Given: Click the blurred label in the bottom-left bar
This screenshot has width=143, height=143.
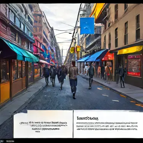Looking at the screenshot, I should click(x=10, y=141).
